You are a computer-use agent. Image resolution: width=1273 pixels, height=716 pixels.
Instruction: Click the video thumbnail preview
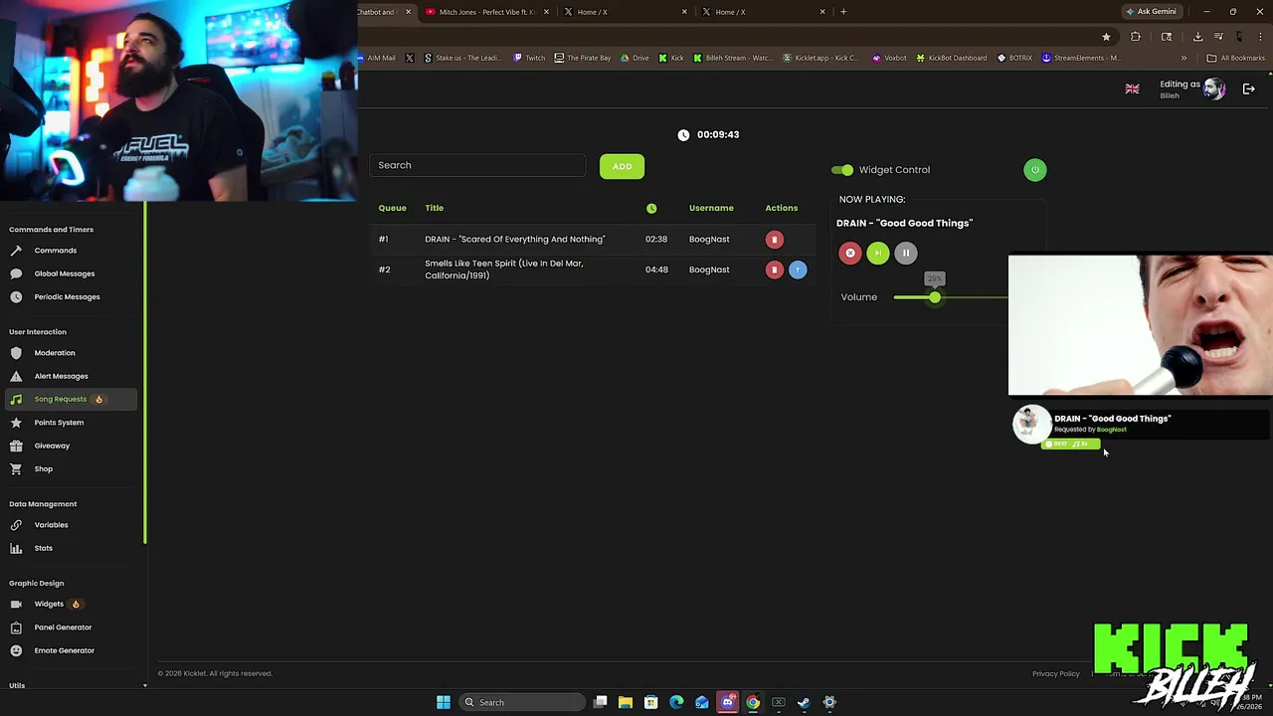point(1140,325)
